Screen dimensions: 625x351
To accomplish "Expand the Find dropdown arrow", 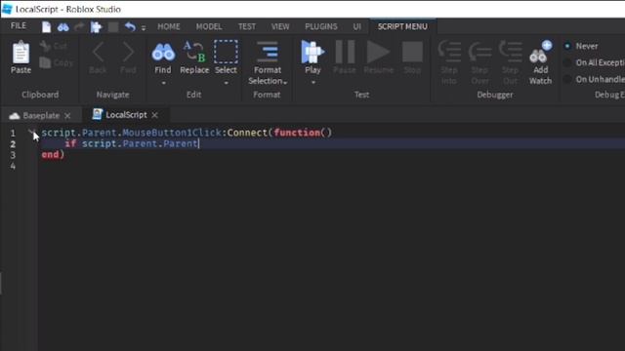I will (163, 83).
